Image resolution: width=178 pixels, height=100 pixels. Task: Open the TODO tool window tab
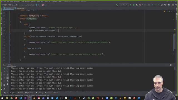click(20, 93)
